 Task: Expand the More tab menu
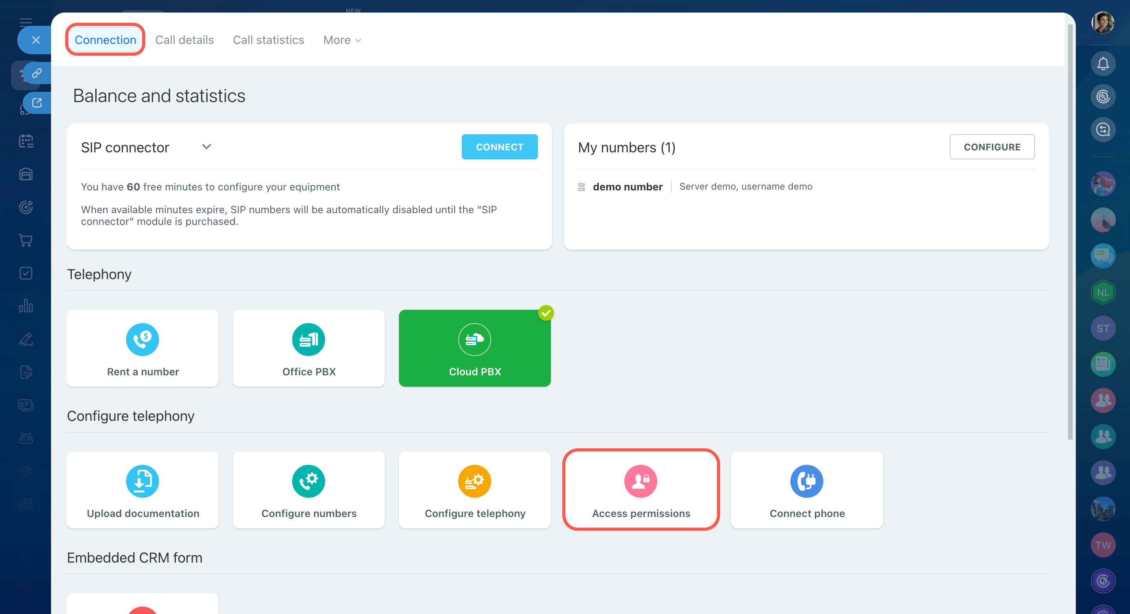pos(342,40)
